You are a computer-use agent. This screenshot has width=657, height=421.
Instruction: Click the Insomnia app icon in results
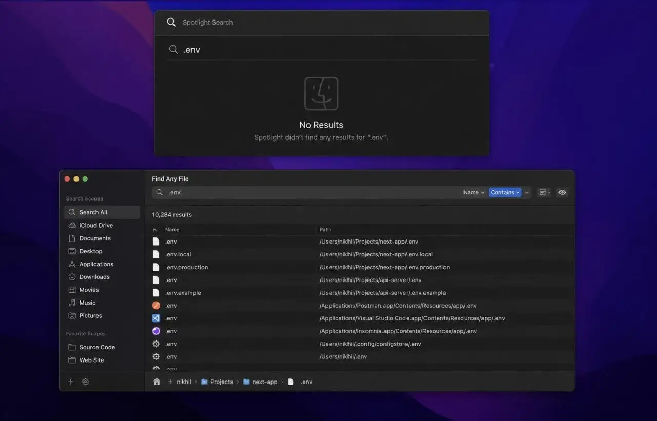coord(156,331)
